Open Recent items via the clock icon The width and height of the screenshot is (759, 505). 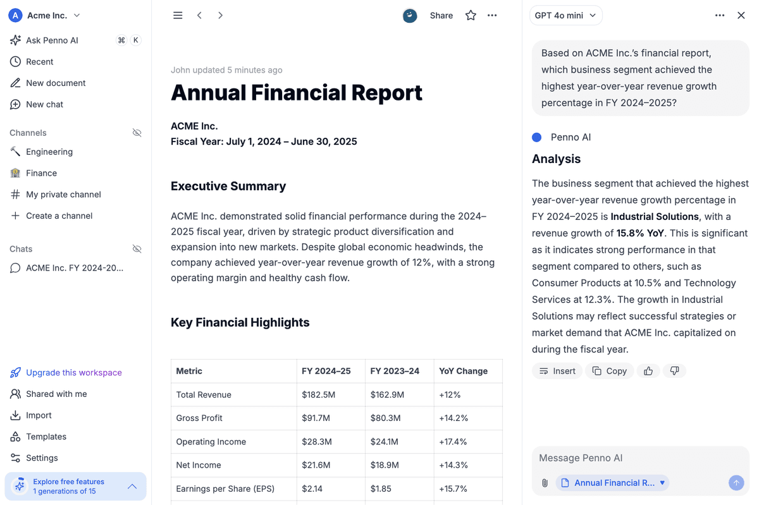pos(15,61)
